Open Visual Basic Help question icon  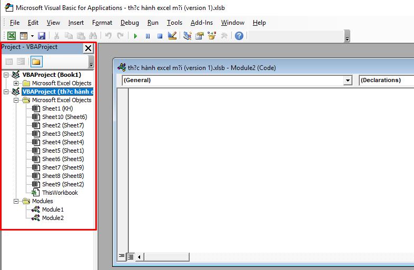(x=239, y=36)
